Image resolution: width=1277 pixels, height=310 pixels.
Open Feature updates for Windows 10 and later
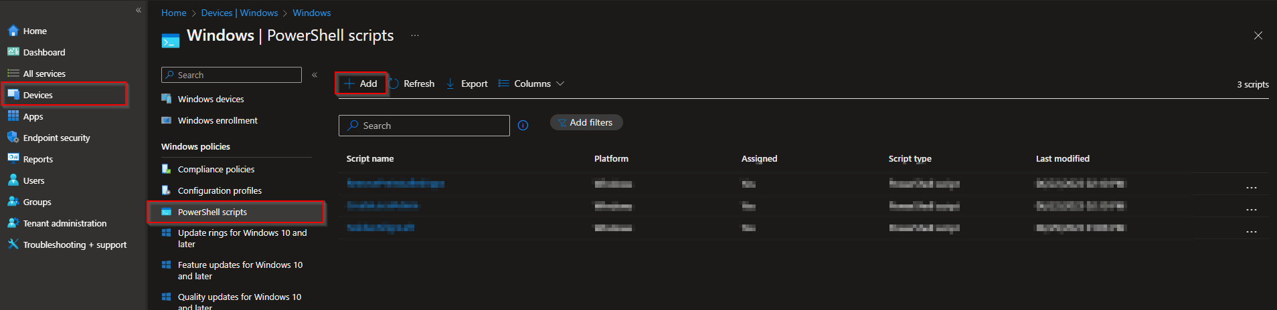coord(240,271)
